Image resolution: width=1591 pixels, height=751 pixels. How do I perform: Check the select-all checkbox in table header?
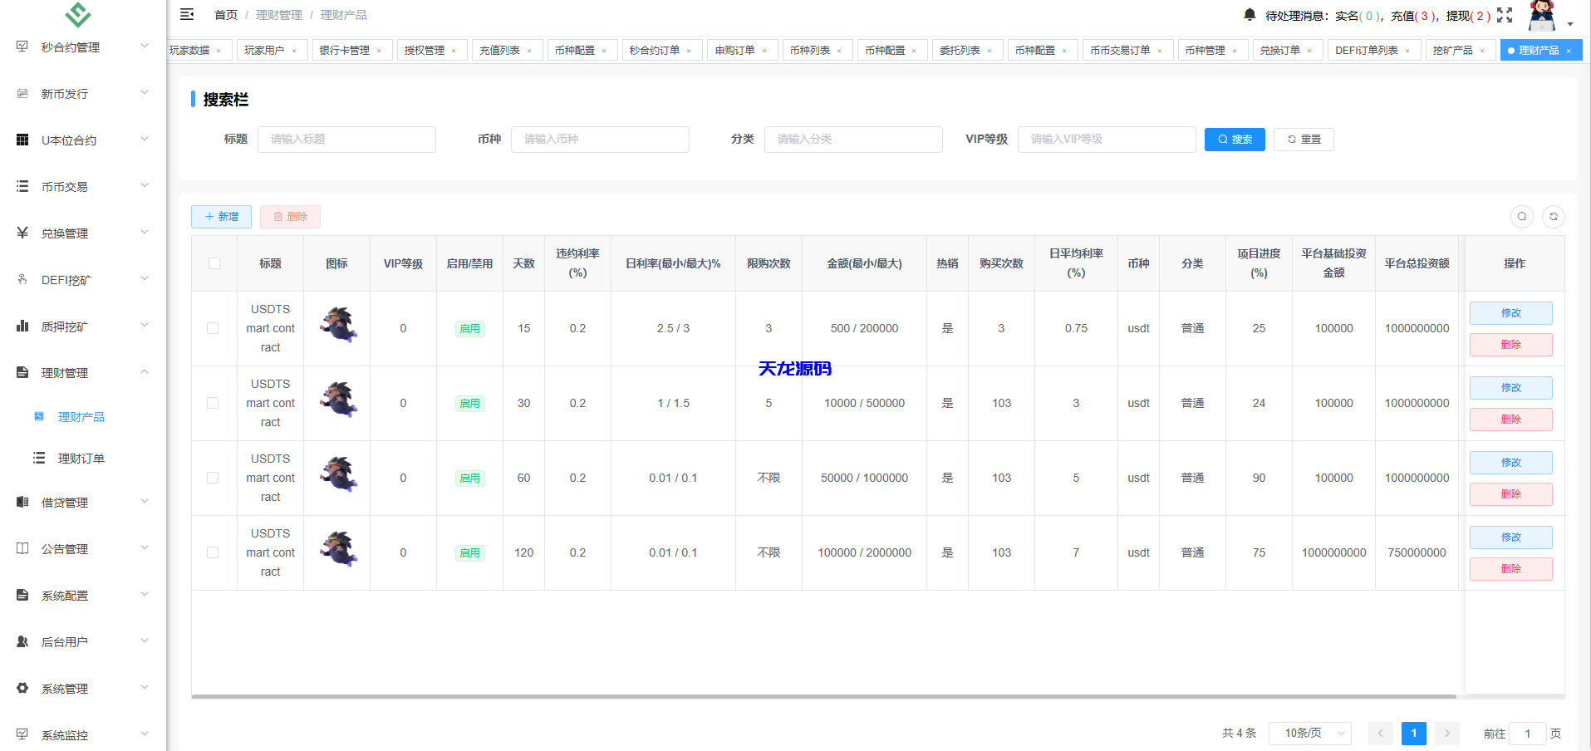click(214, 263)
